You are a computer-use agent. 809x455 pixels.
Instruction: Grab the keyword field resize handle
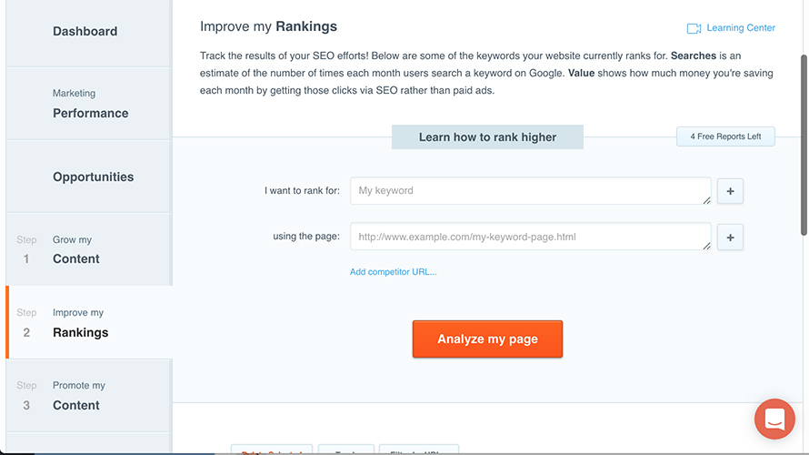pyautogui.click(x=706, y=199)
